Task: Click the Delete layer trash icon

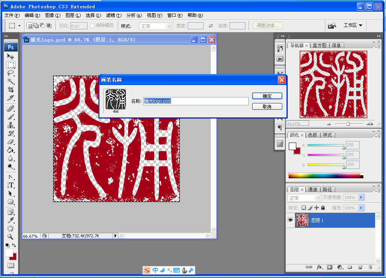Action: pos(371,267)
